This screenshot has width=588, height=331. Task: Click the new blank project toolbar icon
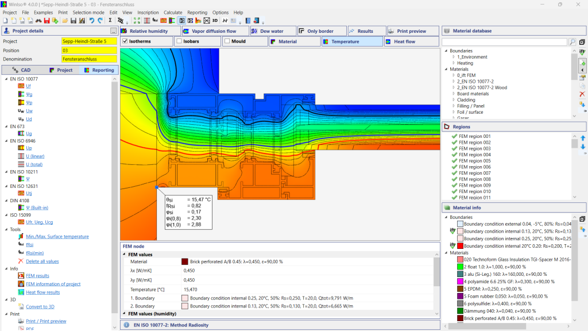click(5, 21)
